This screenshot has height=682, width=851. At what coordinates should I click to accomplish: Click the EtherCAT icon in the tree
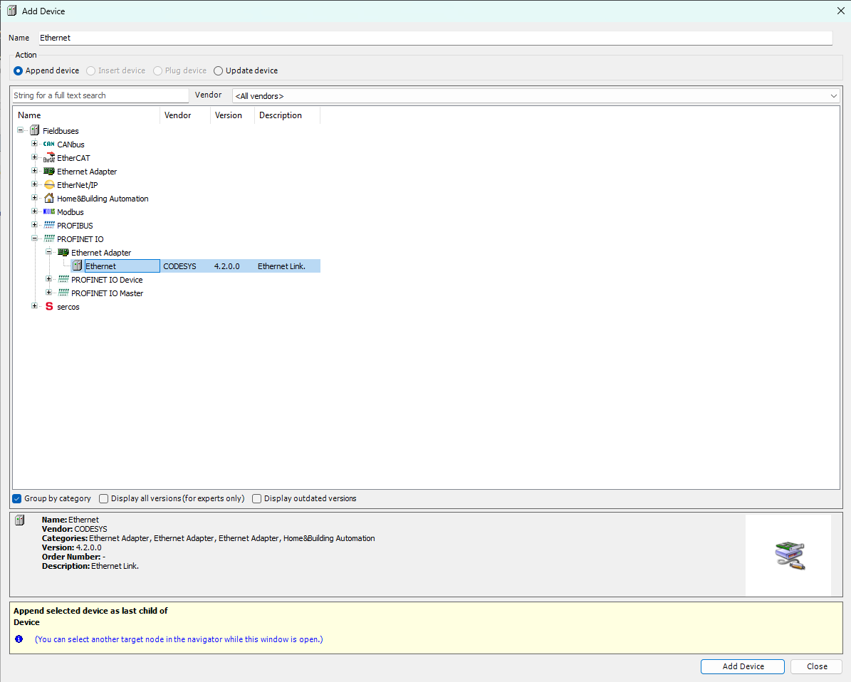[48, 157]
